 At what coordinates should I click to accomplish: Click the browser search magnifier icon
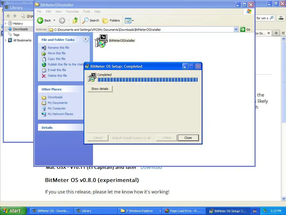coord(271,18)
